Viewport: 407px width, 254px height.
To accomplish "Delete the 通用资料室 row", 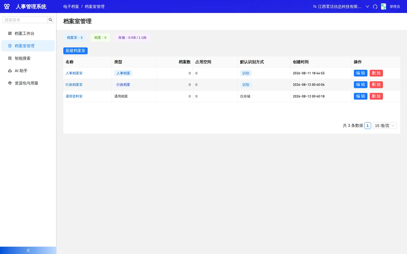I will coord(376,96).
